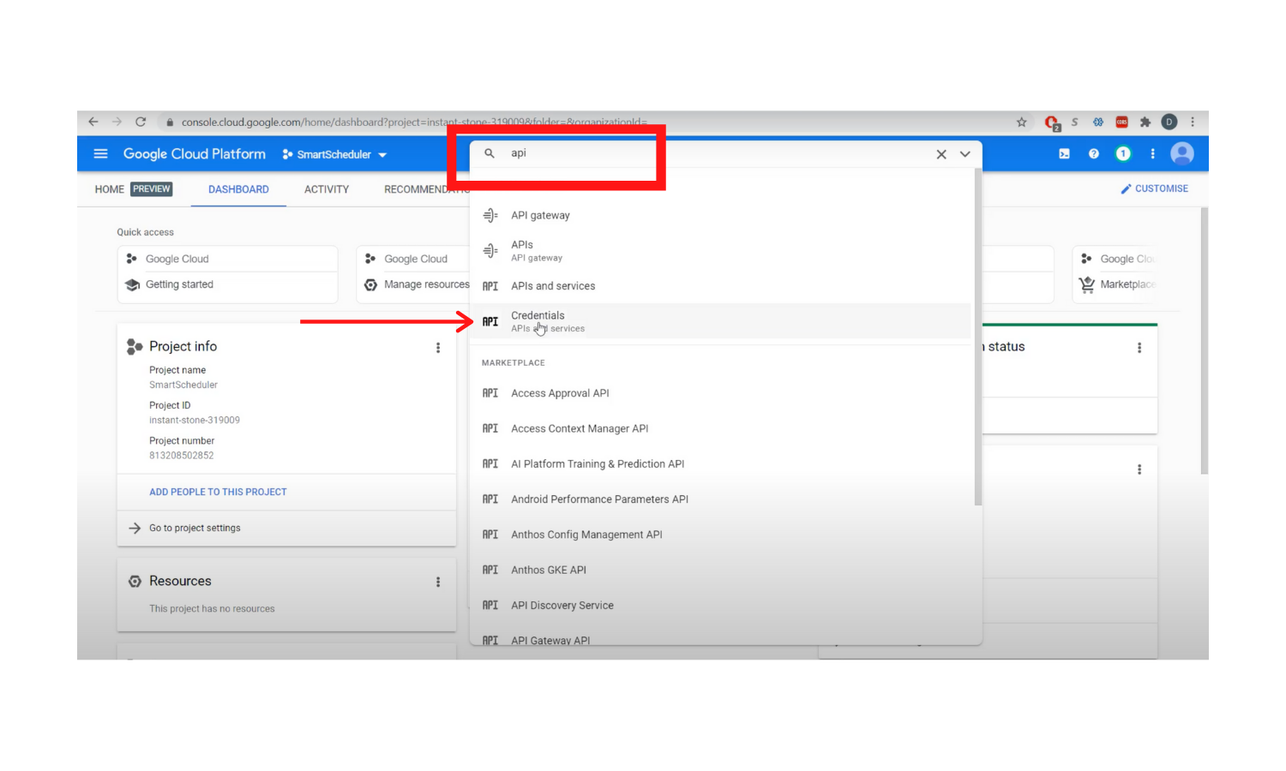Click project ID instant-stone-319009
The image size is (1286, 771).
(x=195, y=421)
